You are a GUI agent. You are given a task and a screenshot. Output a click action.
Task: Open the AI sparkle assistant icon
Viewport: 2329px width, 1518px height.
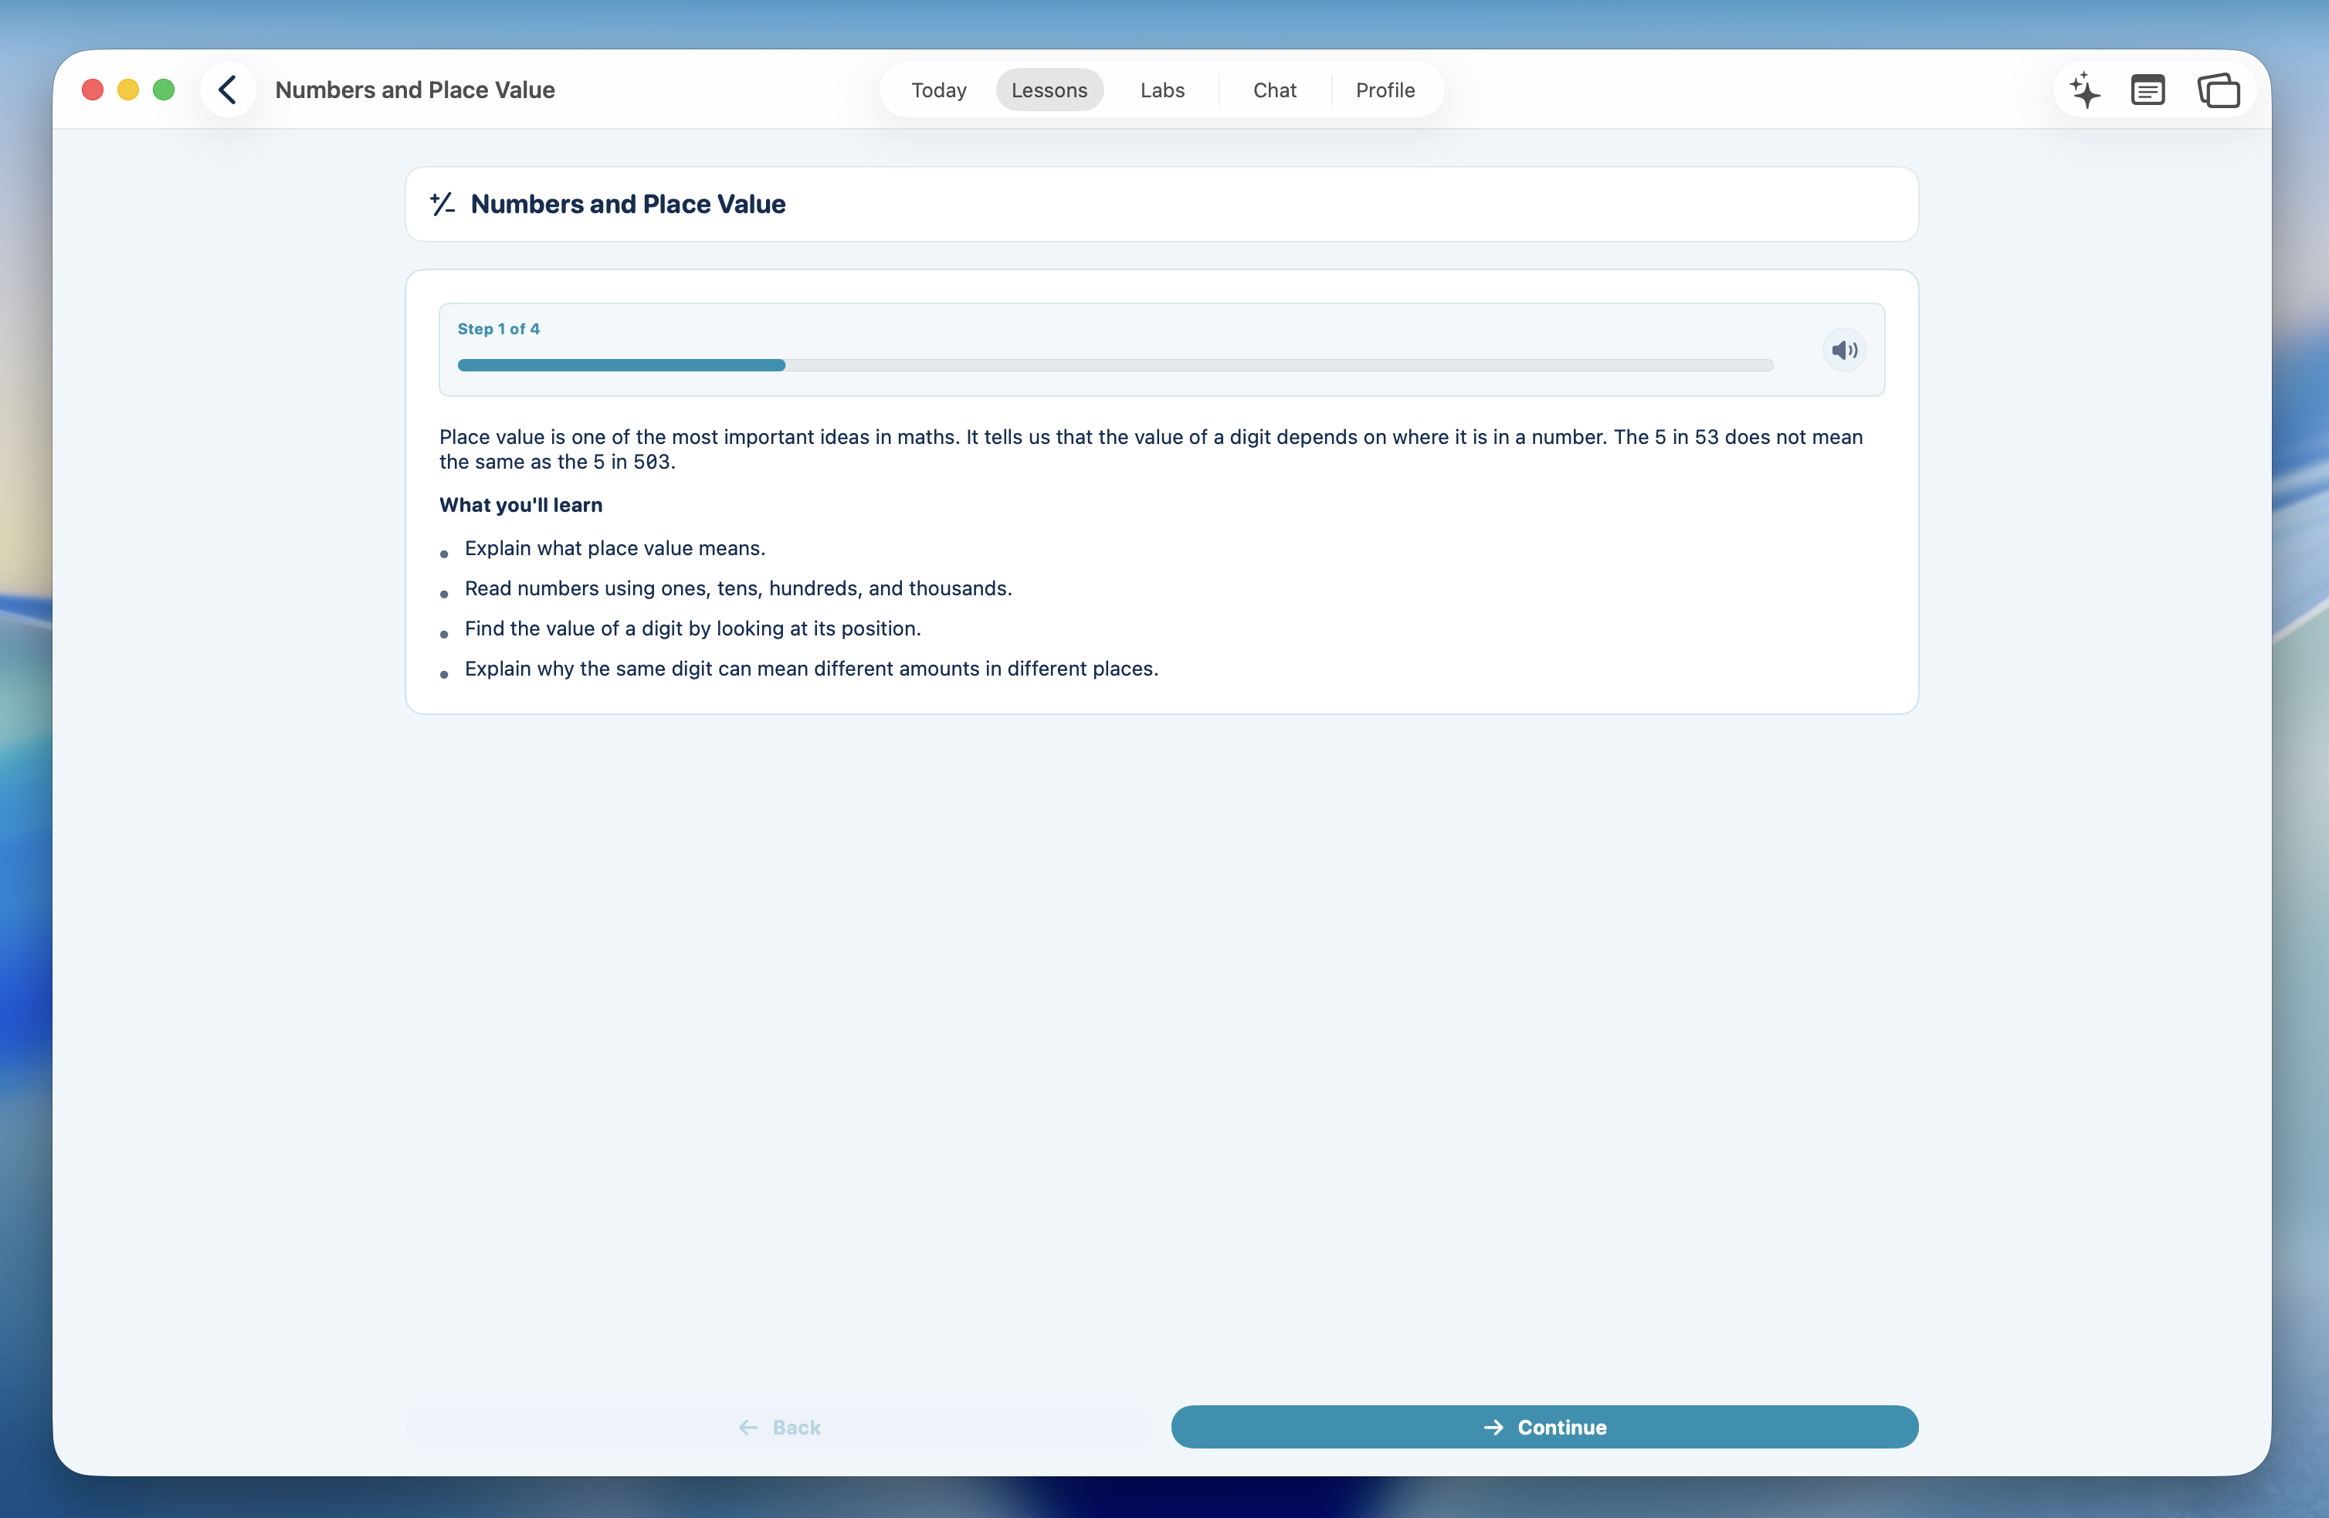[2084, 90]
